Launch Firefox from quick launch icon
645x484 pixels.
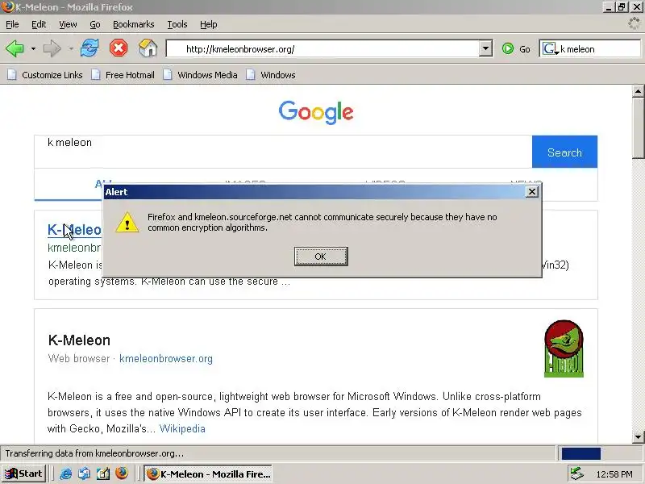(122, 474)
